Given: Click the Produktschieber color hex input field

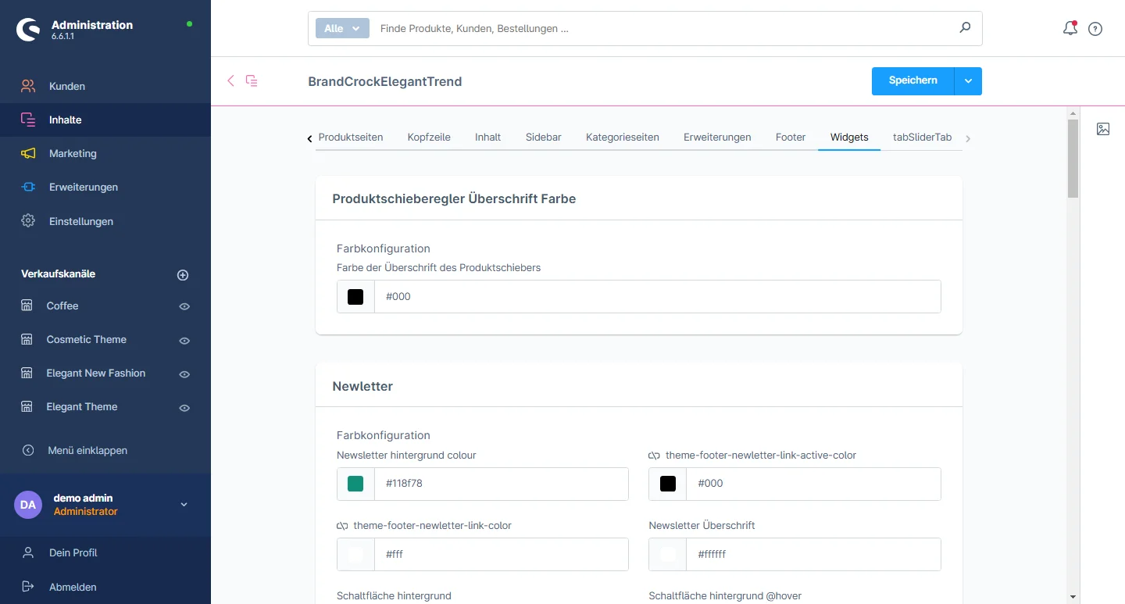Looking at the screenshot, I should click(656, 297).
